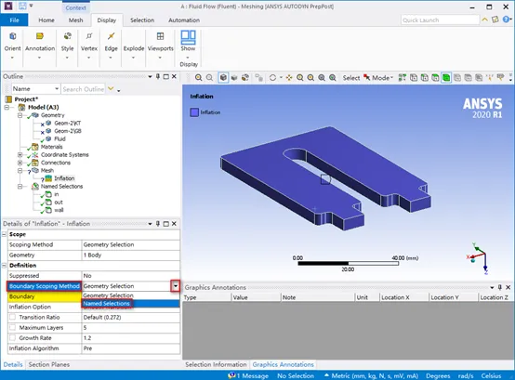The image size is (515, 380).
Task: Select the 'out' named selection
Action: (x=59, y=203)
